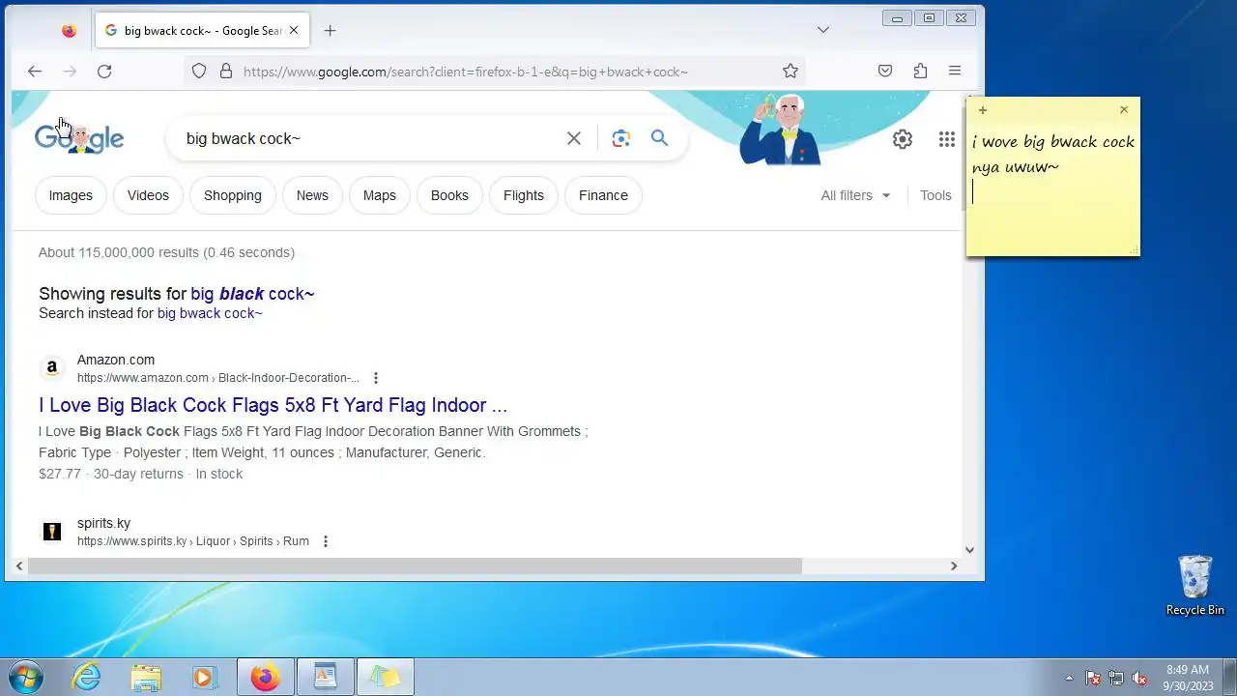Click the vertical scrollbar up arrow
The height and width of the screenshot is (696, 1237).
(x=969, y=98)
